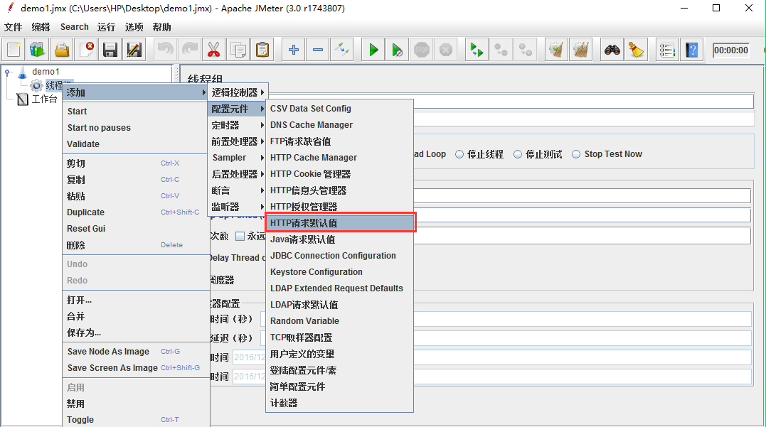Expand the 后置处理器 submenu
Screen dimensions: 766x427
[x=238, y=174]
